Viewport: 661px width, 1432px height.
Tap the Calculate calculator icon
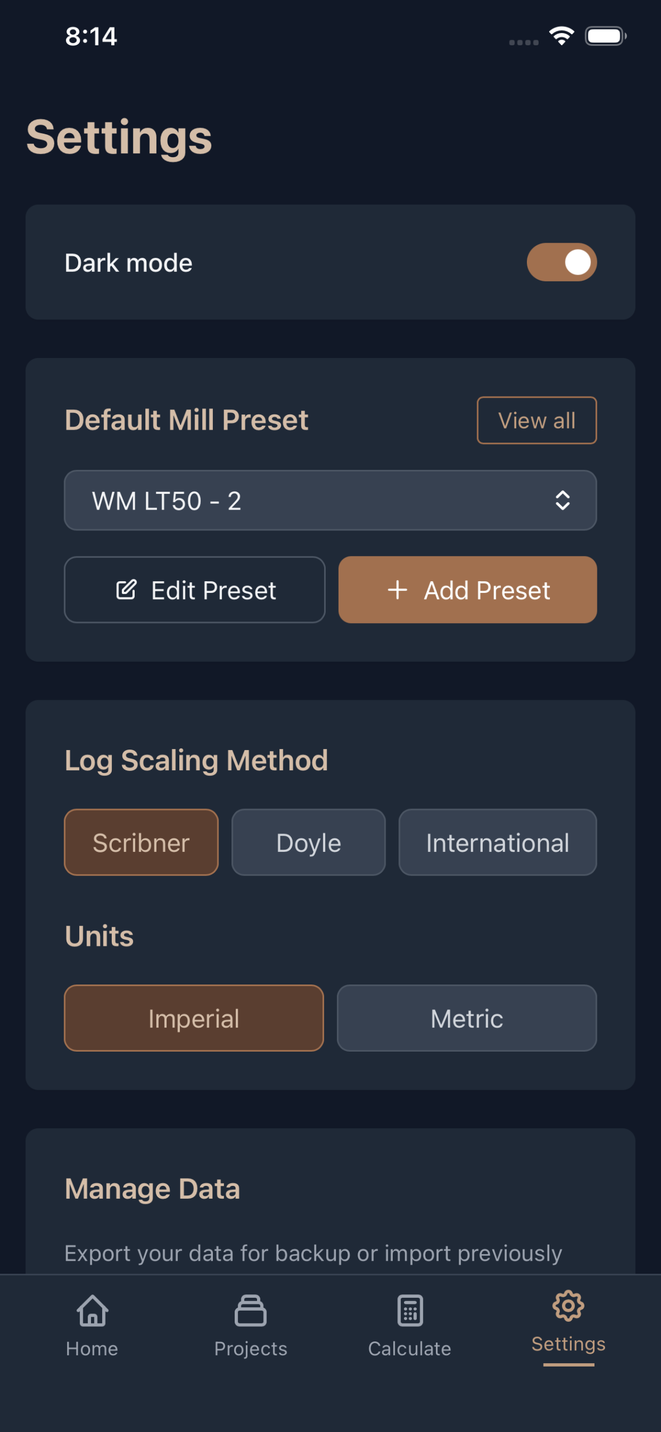[410, 1310]
